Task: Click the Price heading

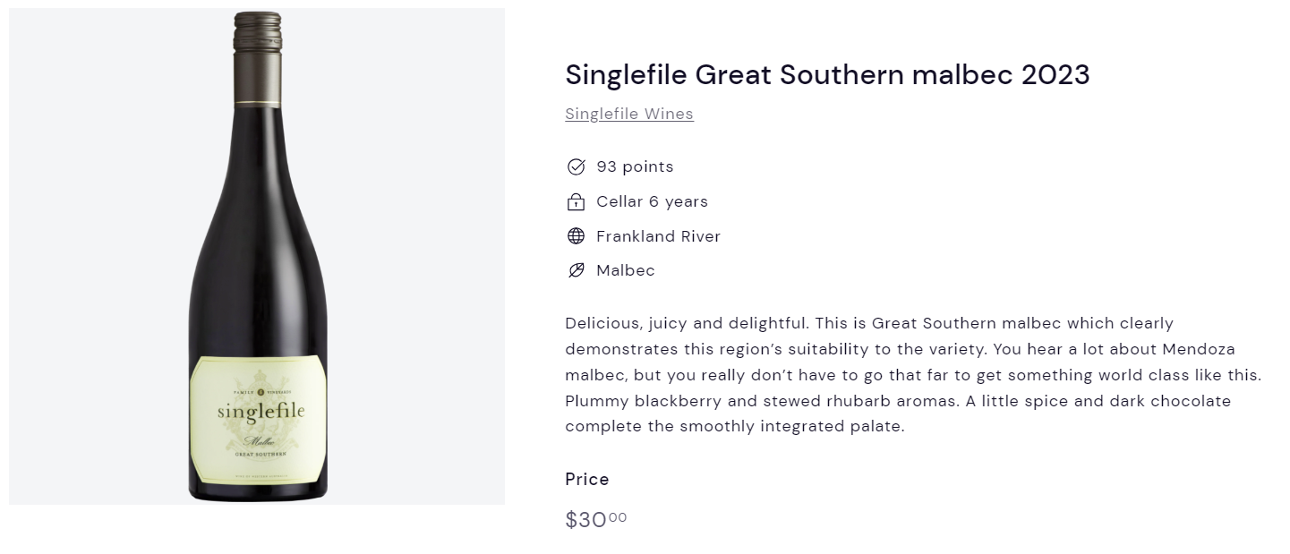Action: [x=587, y=480]
